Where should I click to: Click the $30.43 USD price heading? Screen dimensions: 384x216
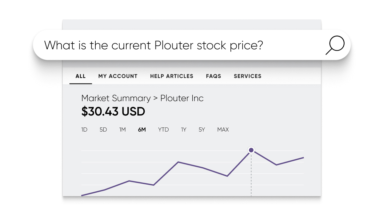113,112
